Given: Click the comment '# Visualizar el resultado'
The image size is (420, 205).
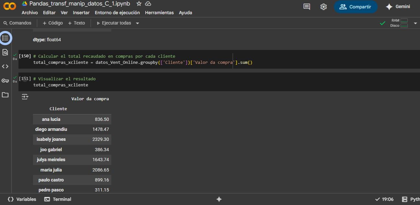Looking at the screenshot, I should click(x=64, y=79).
